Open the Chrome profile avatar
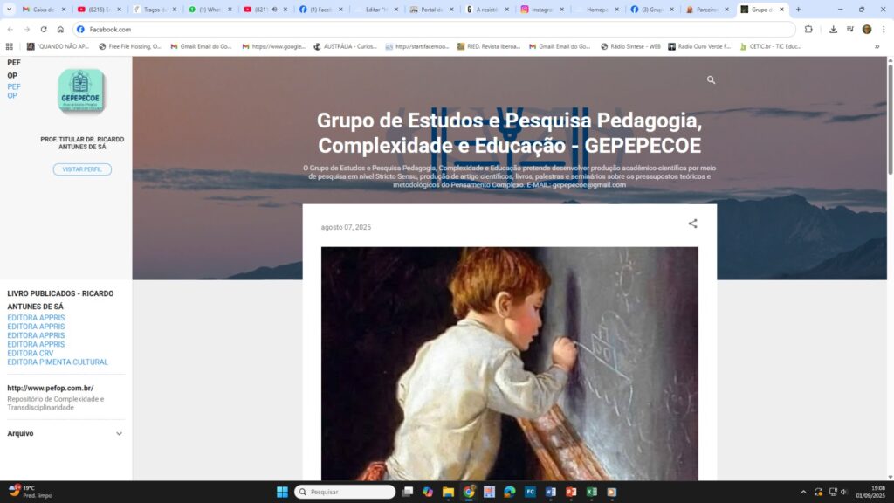 pos(867,29)
